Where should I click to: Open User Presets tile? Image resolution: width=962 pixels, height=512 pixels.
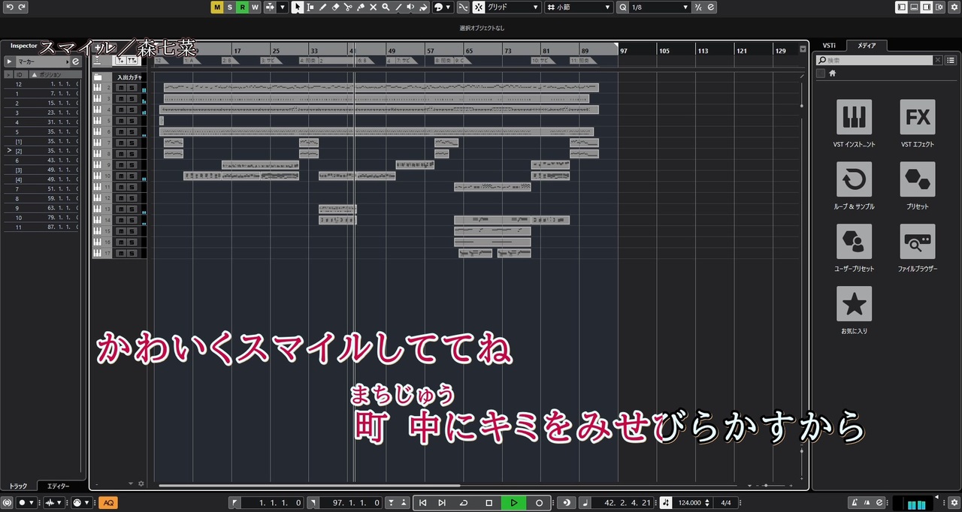coord(854,242)
